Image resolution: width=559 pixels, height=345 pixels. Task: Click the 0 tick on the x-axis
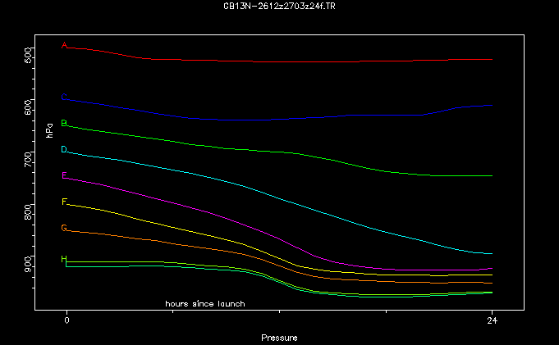point(67,320)
